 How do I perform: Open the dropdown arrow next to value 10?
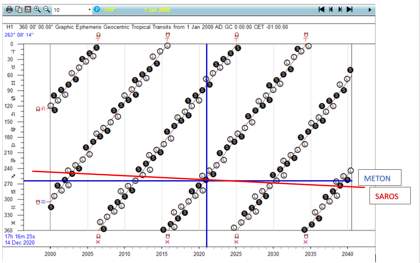tap(89, 10)
